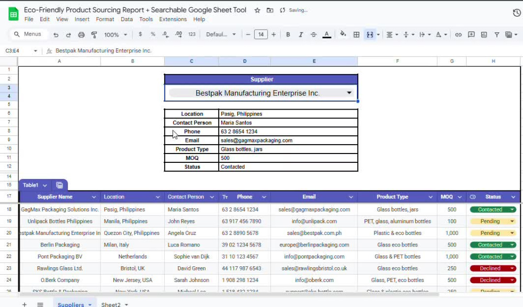Decrease decimal places icon
The width and height of the screenshot is (523, 307).
pos(165,34)
